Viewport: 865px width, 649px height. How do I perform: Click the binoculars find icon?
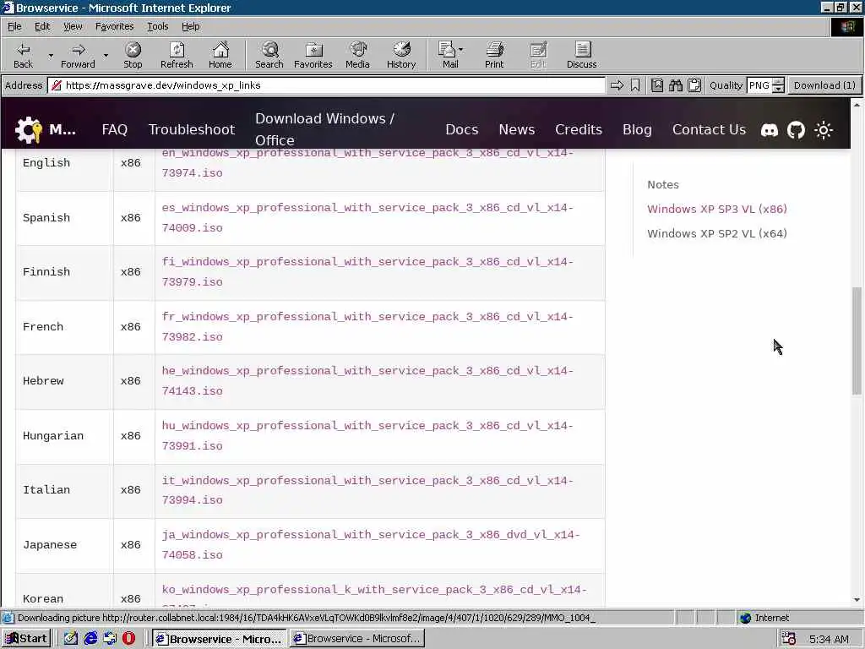pyautogui.click(x=676, y=85)
